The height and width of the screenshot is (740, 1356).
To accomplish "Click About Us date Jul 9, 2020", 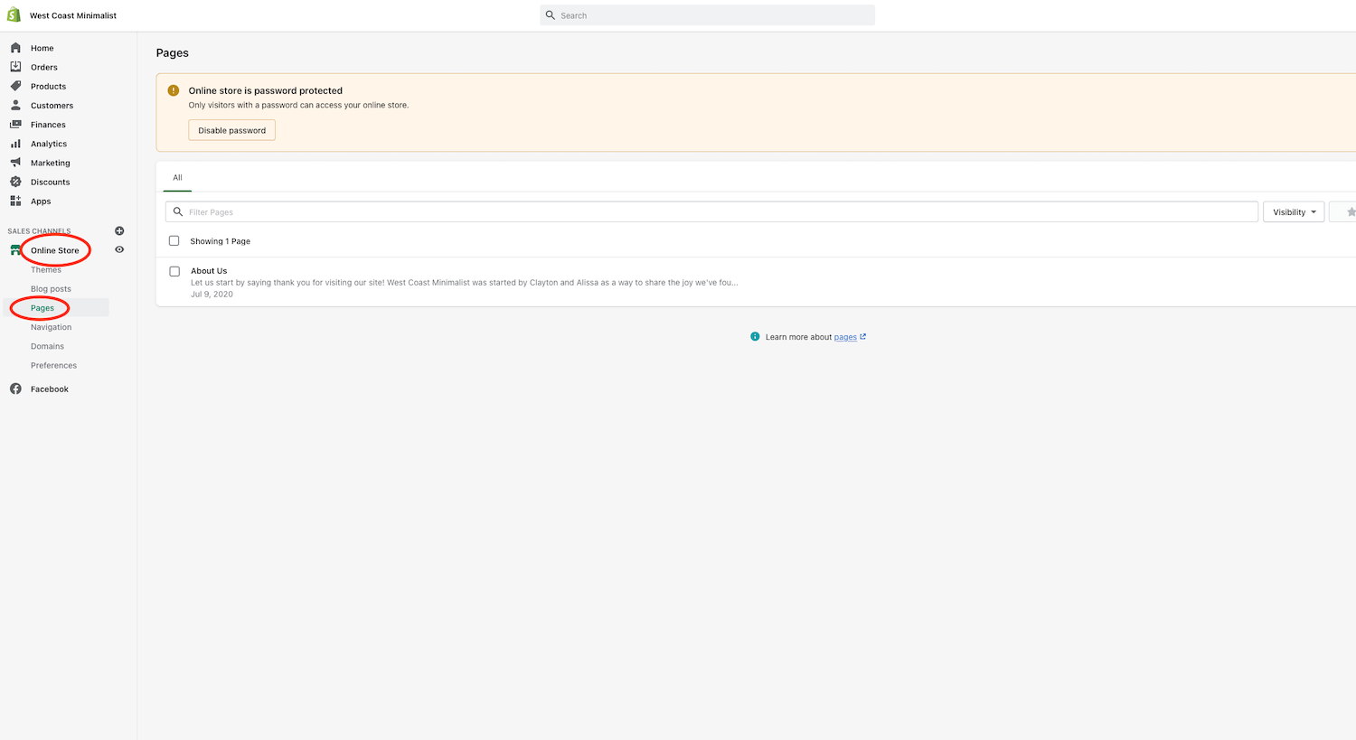I will point(212,294).
